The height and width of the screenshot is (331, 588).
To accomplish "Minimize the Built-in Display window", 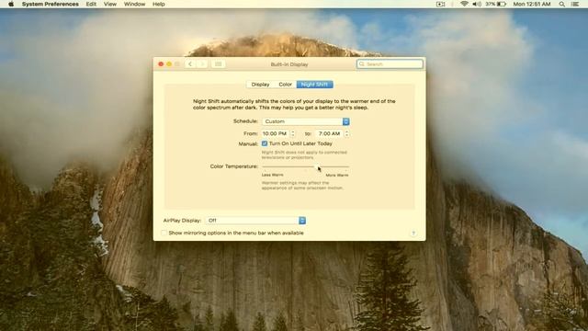I will (x=169, y=64).
